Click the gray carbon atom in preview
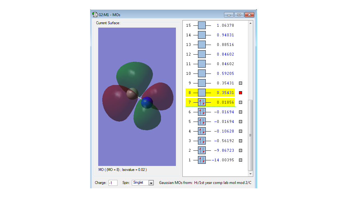 point(132,93)
